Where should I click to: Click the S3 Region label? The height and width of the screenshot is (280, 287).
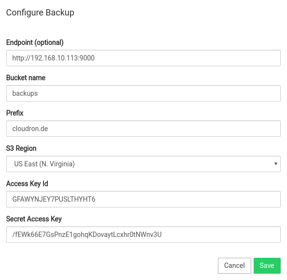(21, 148)
